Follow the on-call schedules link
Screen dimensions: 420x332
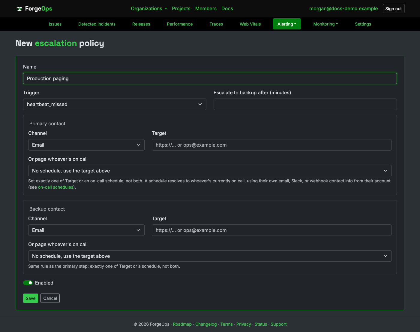55,187
